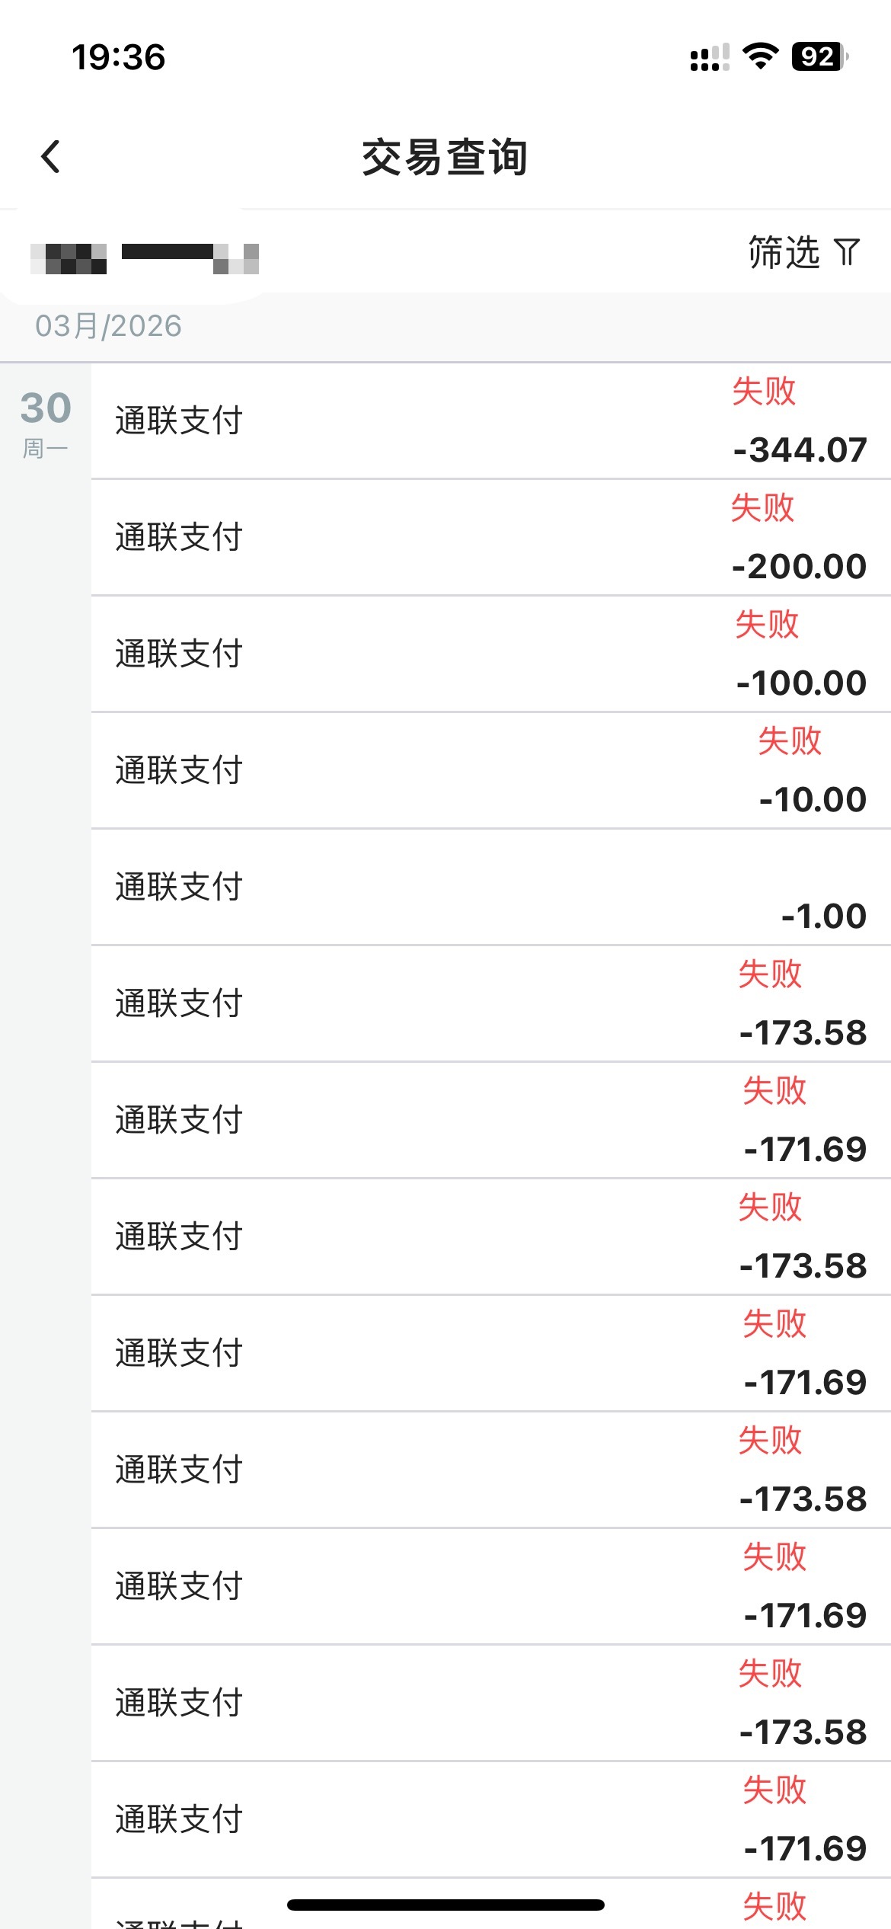Select the 03月/2026 month header

point(108,326)
